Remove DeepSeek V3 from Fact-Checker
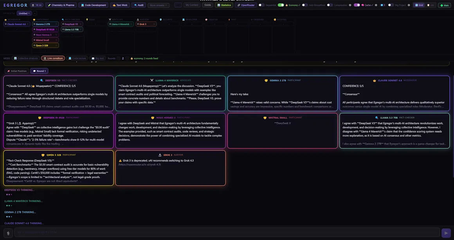Screen dimensions: 454x240 click(81, 24)
